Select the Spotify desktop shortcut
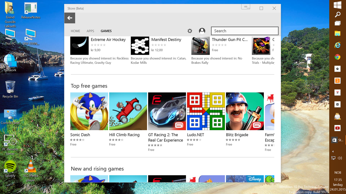 [x=10, y=169]
